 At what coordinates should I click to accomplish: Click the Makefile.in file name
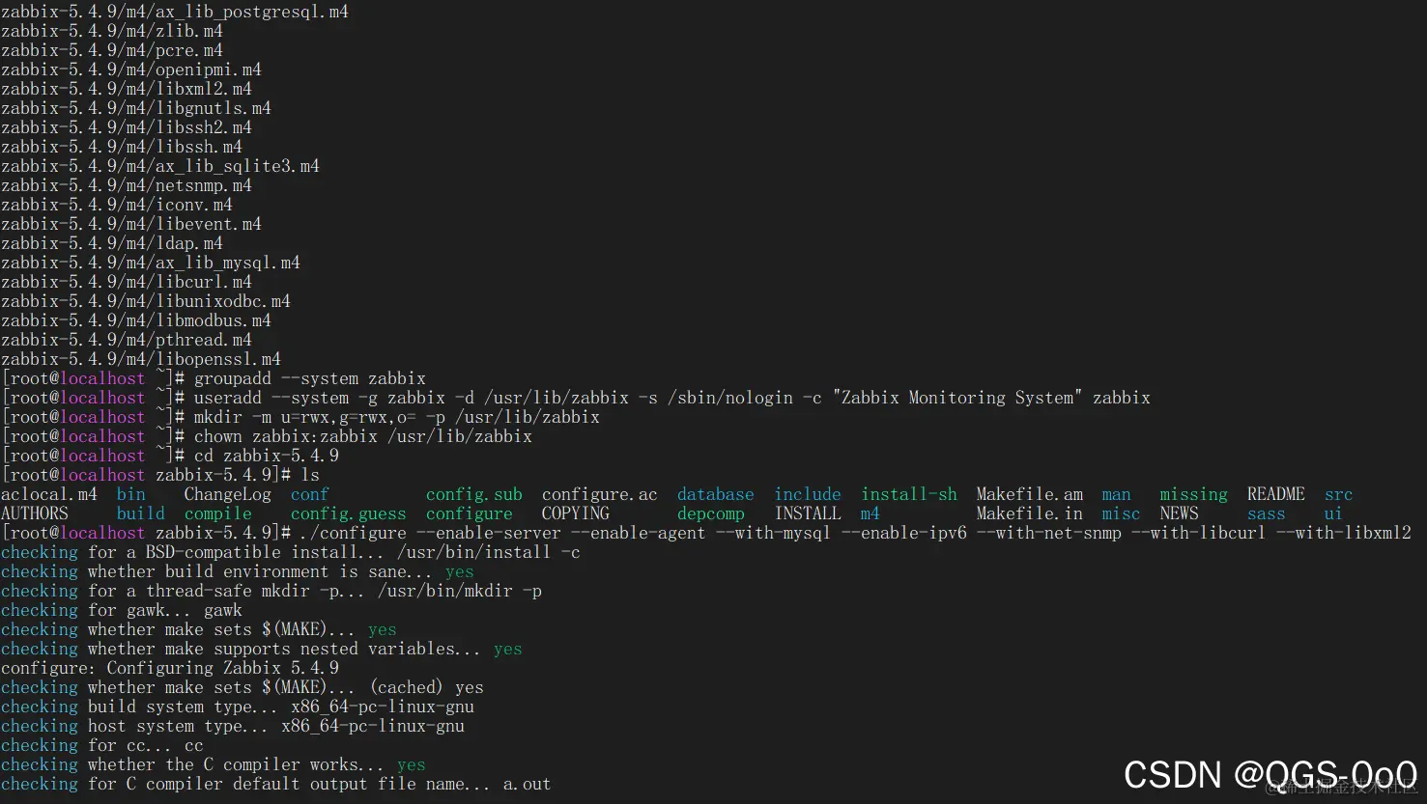pyautogui.click(x=1030, y=513)
